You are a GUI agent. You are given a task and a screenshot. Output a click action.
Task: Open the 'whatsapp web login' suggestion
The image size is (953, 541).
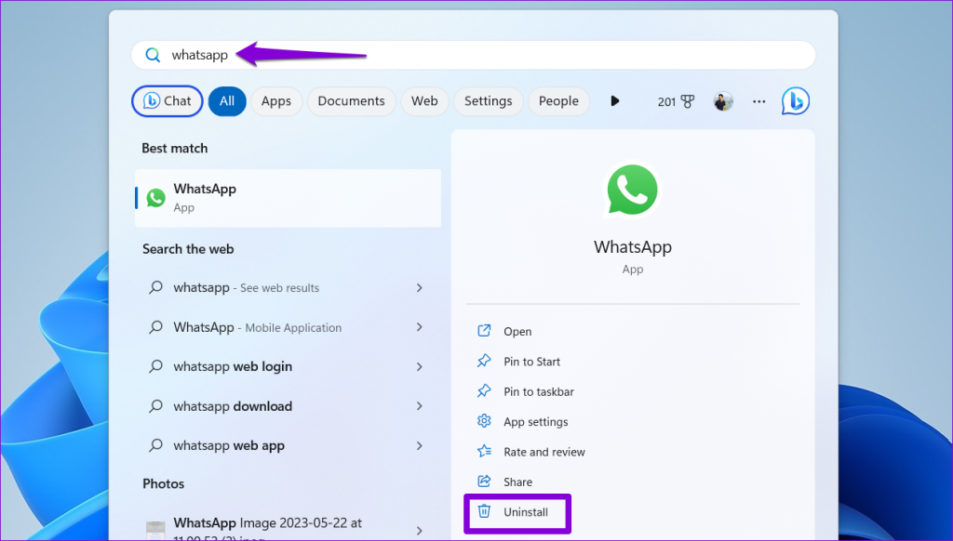pyautogui.click(x=289, y=367)
